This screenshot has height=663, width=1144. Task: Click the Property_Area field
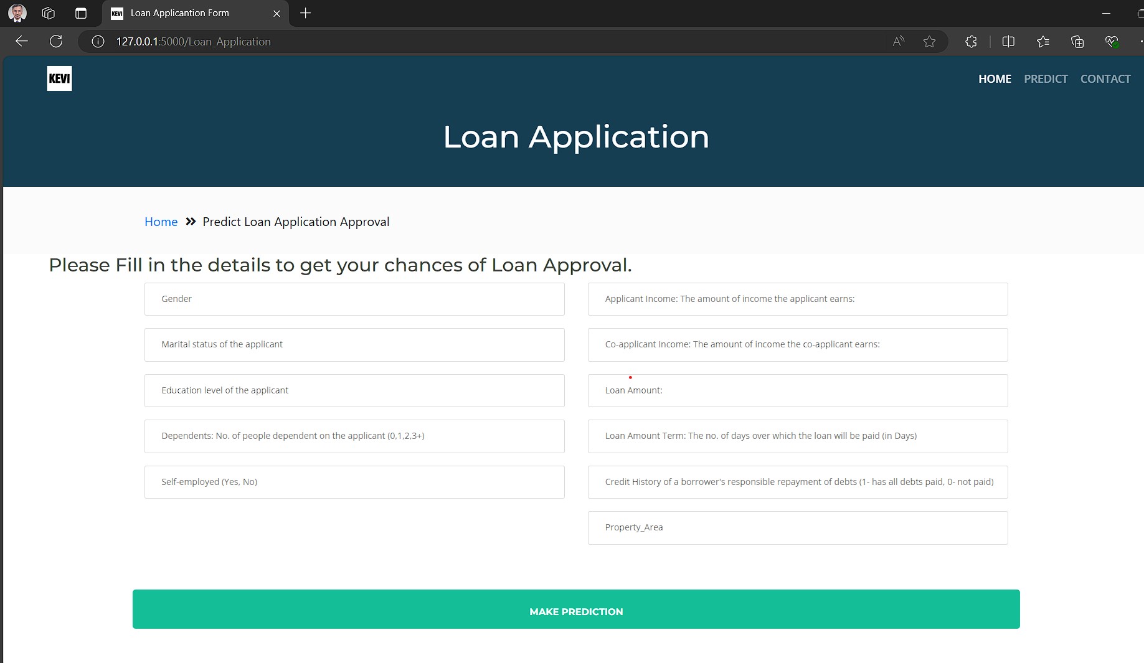click(798, 528)
